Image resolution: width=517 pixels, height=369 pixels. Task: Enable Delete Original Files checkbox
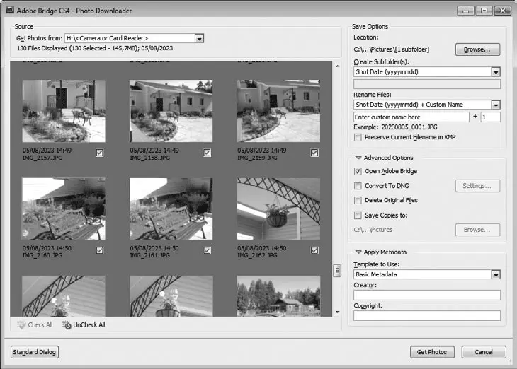click(358, 201)
